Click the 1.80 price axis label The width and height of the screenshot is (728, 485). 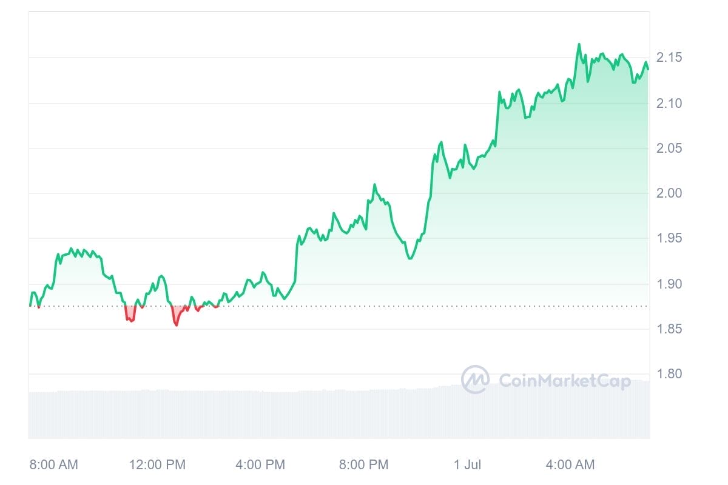tap(670, 374)
